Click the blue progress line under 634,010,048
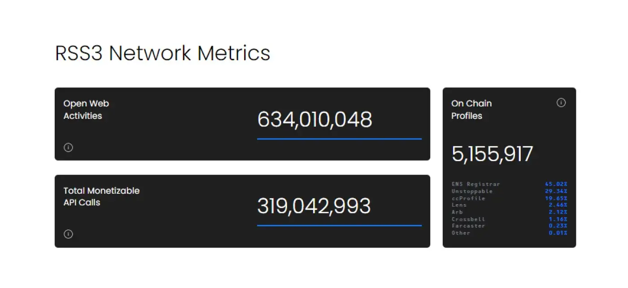Viewport: 628px width, 288px height. (x=339, y=139)
